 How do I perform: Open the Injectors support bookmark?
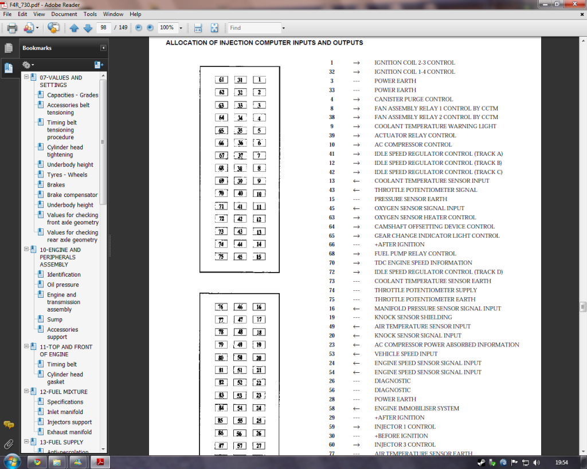tap(69, 422)
